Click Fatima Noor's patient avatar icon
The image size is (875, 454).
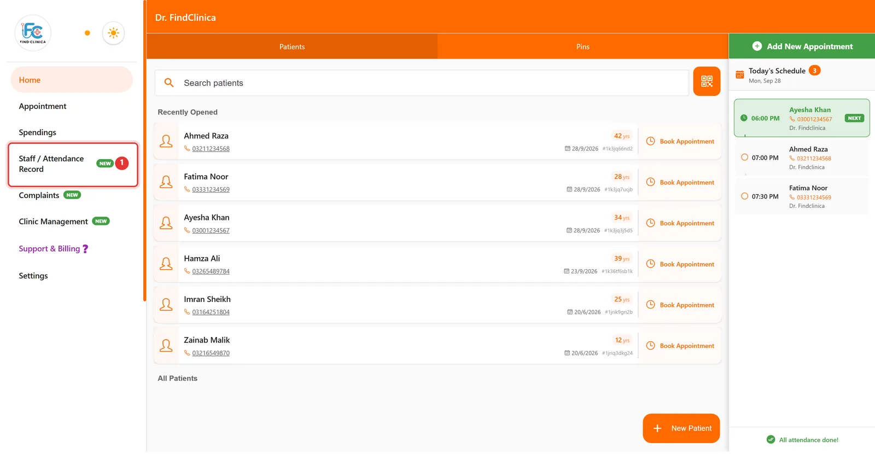166,182
